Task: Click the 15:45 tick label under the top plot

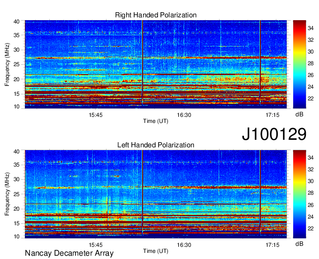Action: click(96, 115)
